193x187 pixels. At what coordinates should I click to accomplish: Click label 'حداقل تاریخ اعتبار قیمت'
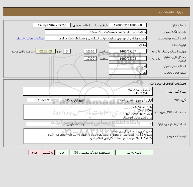point(175,59)
